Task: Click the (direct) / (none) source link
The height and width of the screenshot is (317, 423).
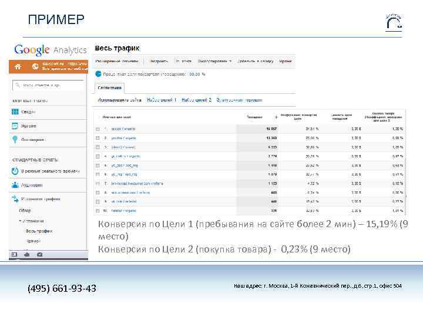Action: 123,147
